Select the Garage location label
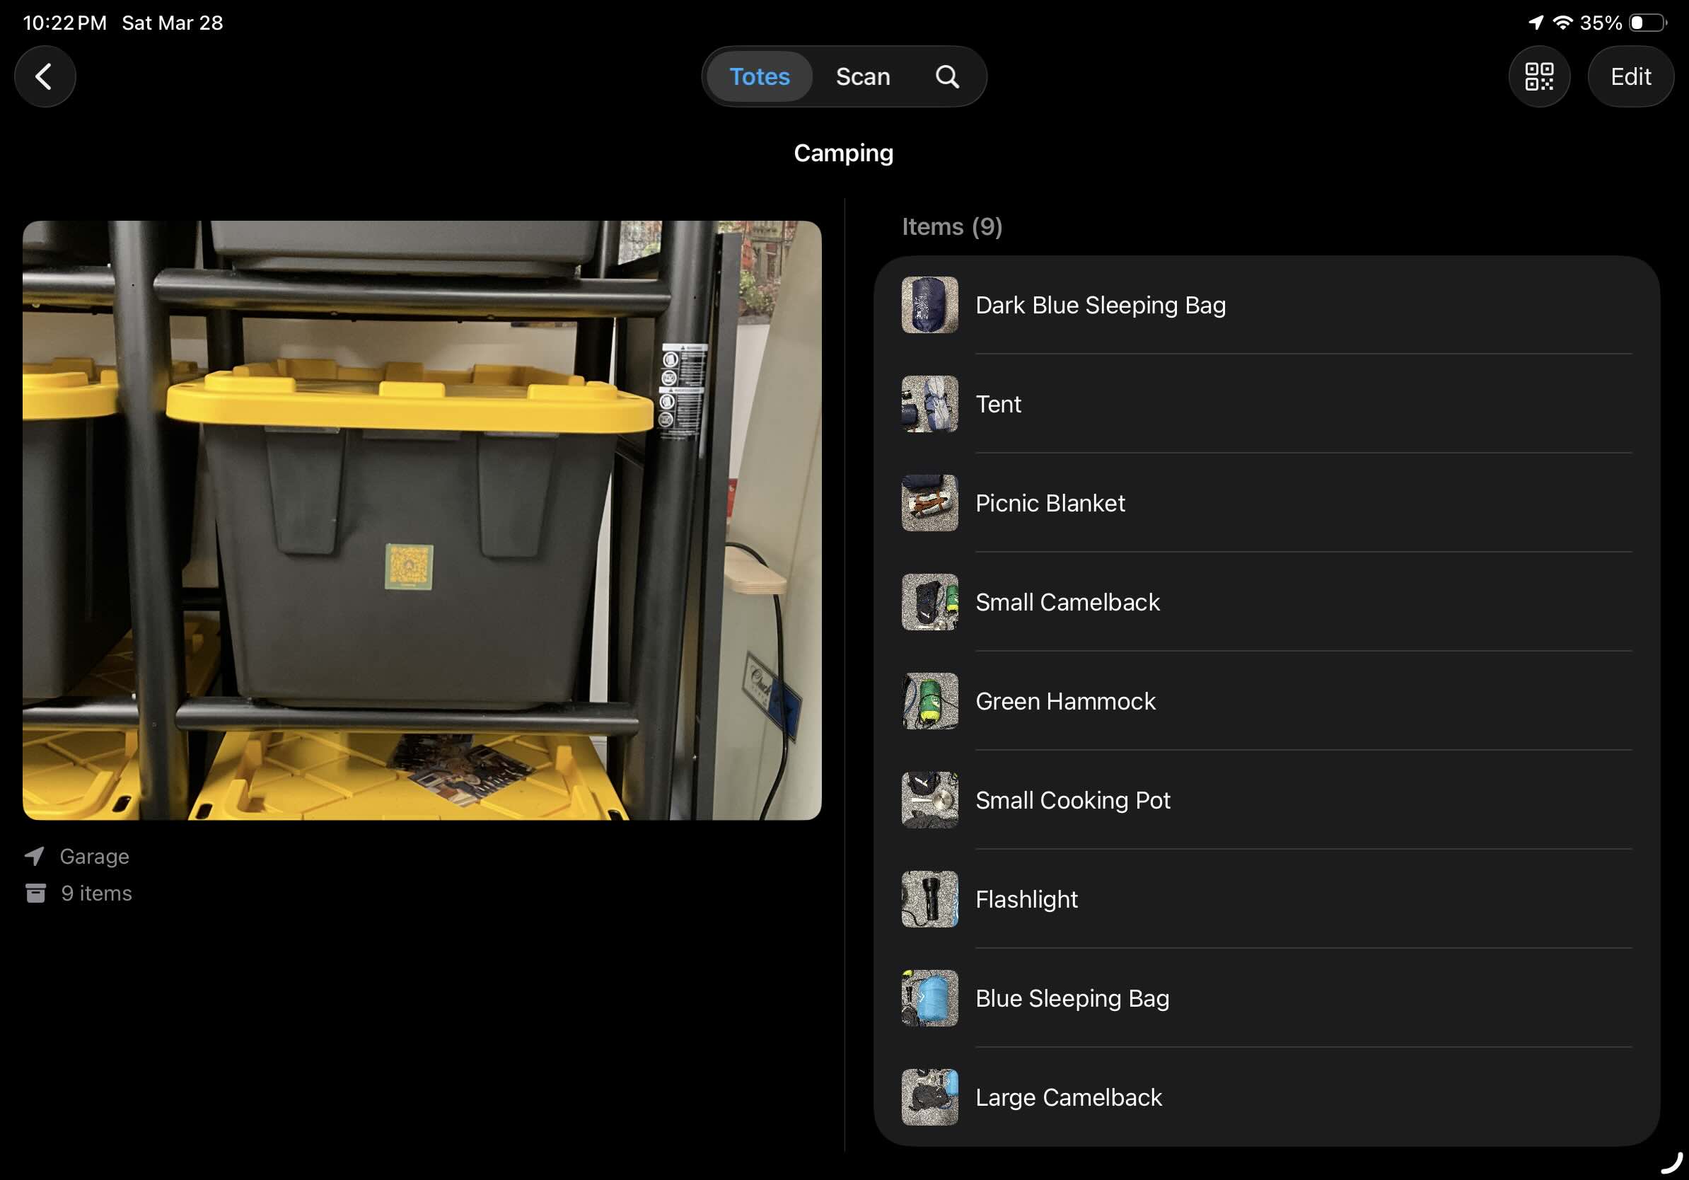Image resolution: width=1689 pixels, height=1180 pixels. [94, 856]
